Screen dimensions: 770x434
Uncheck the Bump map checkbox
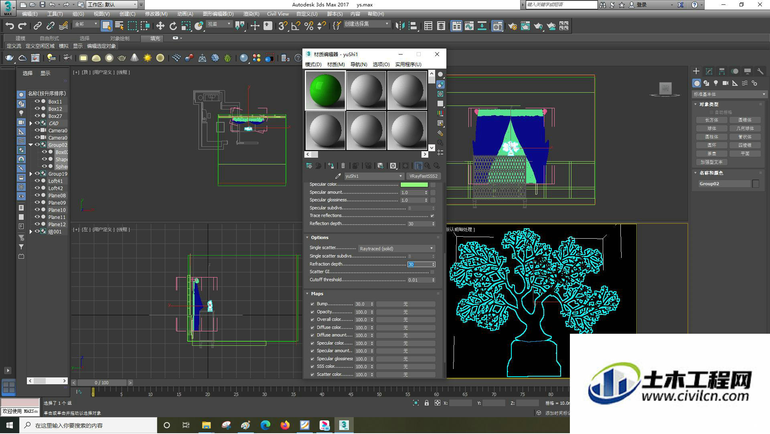click(x=312, y=304)
